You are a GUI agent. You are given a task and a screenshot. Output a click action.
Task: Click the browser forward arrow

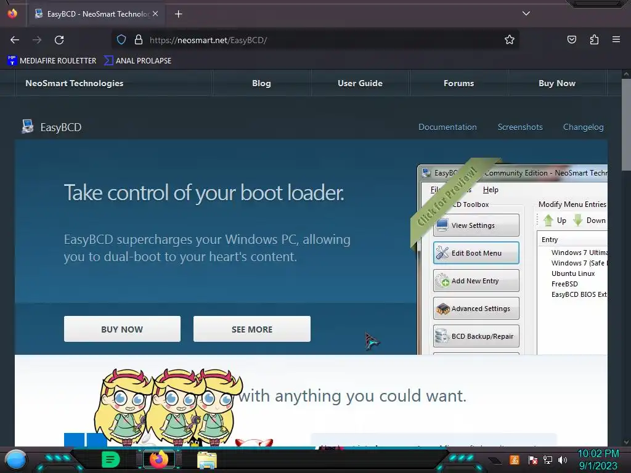coord(37,40)
